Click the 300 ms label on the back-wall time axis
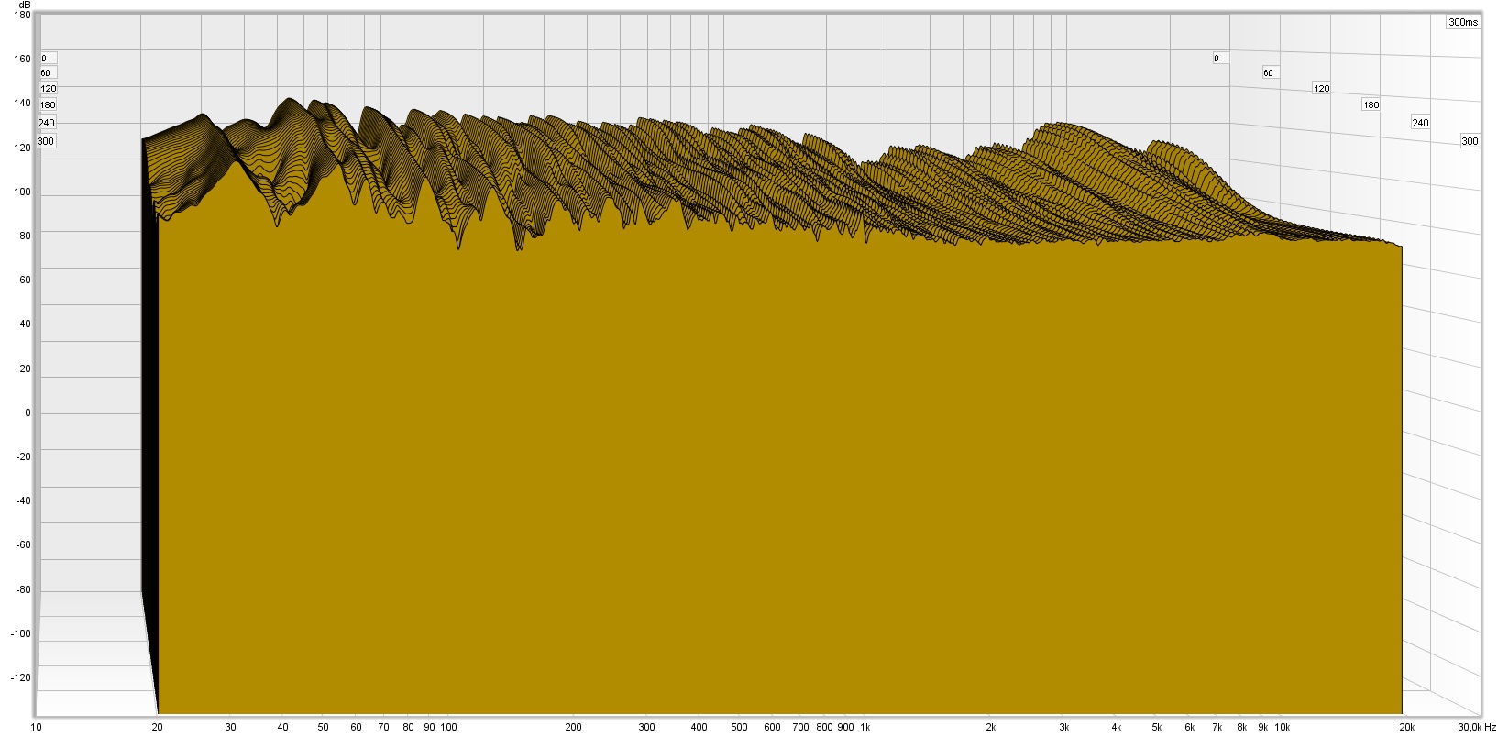This screenshot has width=1498, height=736. coord(1470,142)
